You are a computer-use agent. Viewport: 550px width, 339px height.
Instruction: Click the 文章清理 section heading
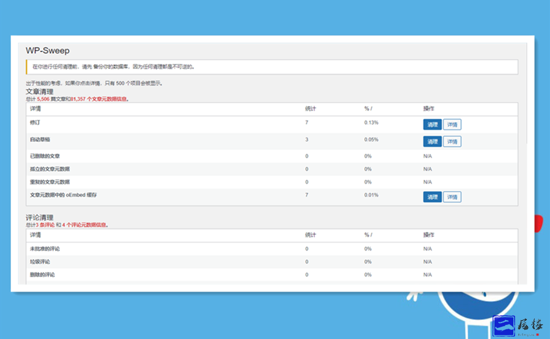tap(40, 92)
